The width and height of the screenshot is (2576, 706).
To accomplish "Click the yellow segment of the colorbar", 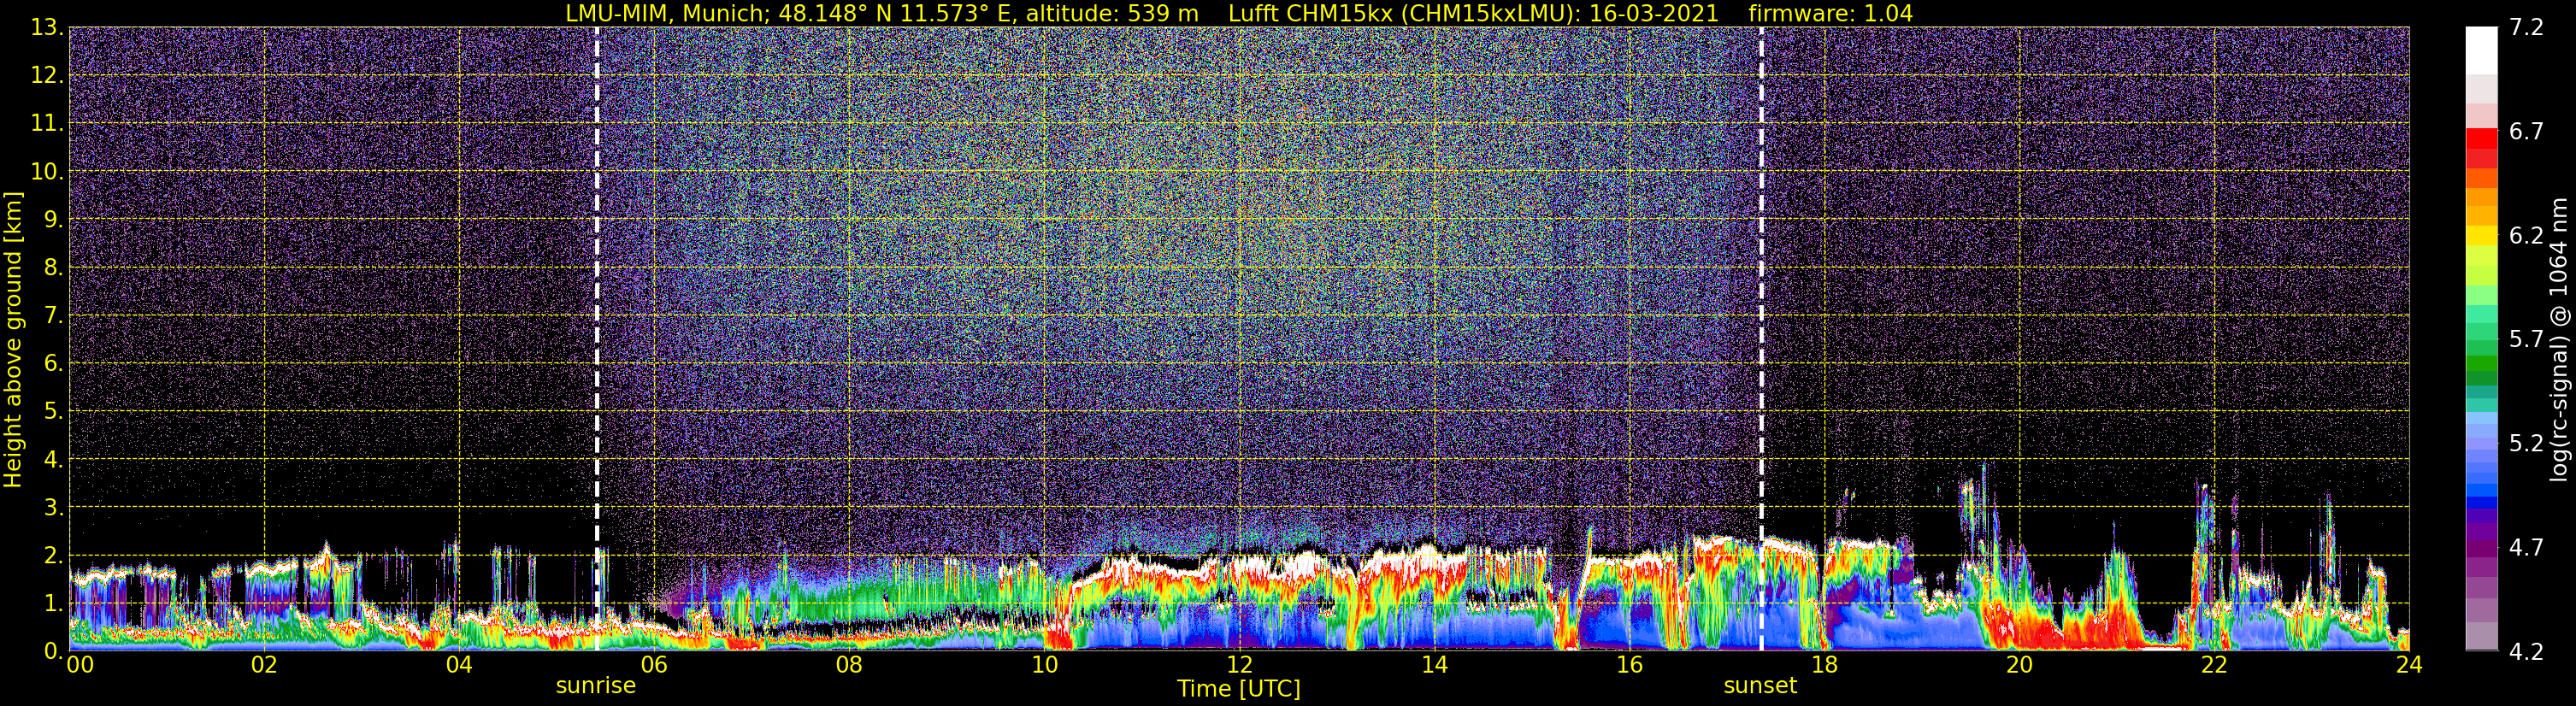I will pos(2481,238).
